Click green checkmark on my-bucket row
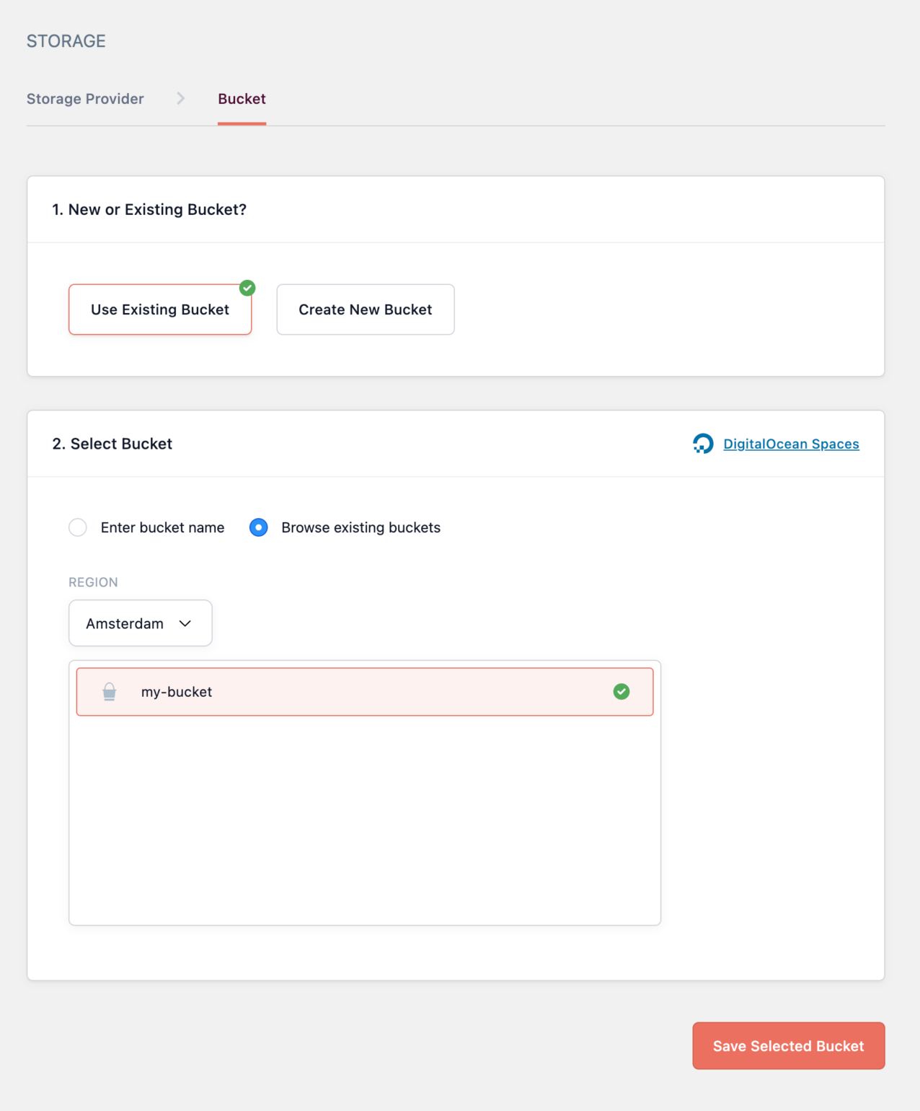Image resolution: width=920 pixels, height=1111 pixels. 622,692
